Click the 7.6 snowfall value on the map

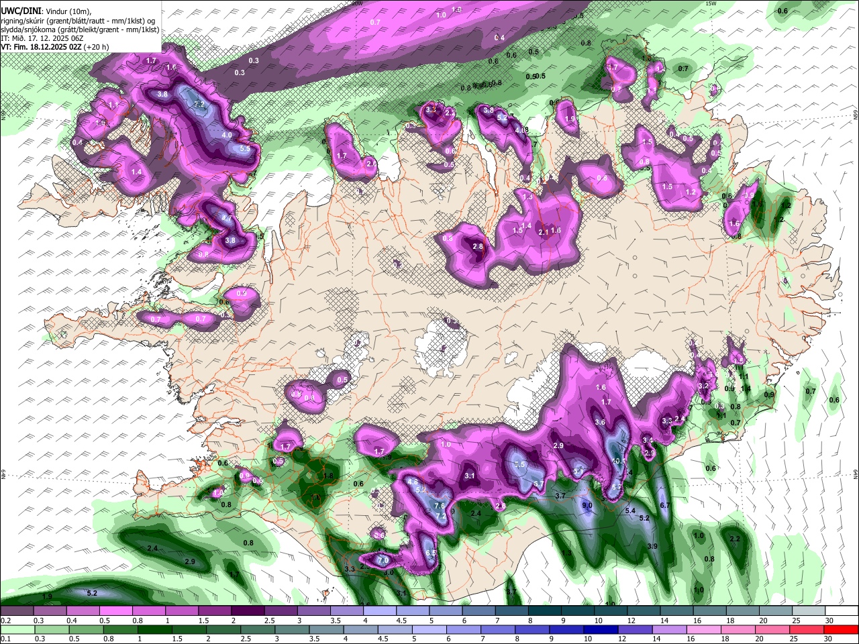click(x=440, y=506)
